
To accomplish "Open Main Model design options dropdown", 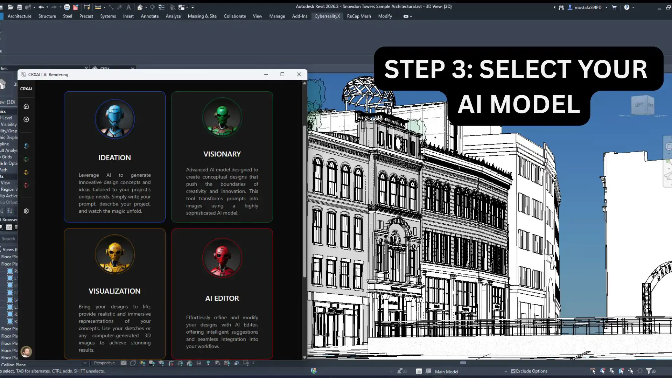I will coord(505,371).
